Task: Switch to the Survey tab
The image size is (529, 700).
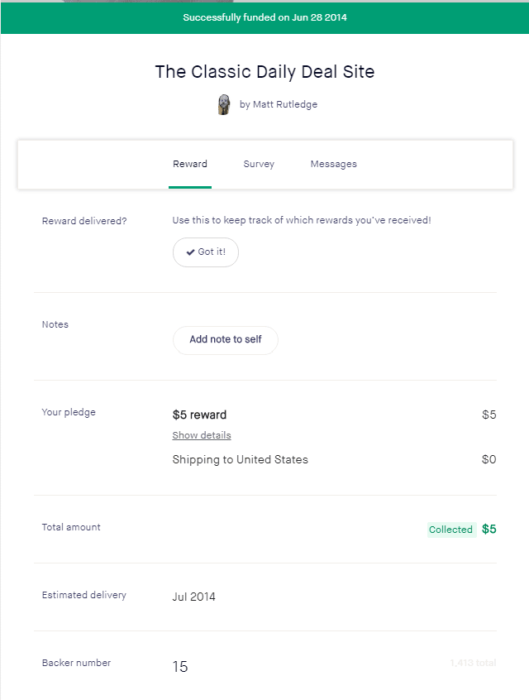Action: (259, 165)
